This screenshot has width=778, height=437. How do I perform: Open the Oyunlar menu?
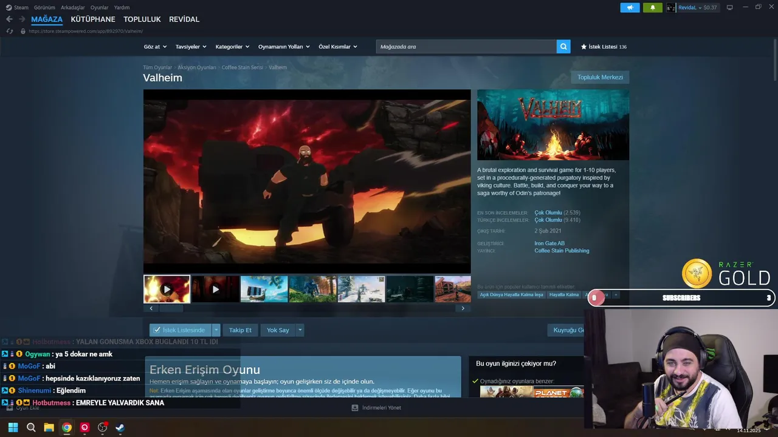click(99, 7)
